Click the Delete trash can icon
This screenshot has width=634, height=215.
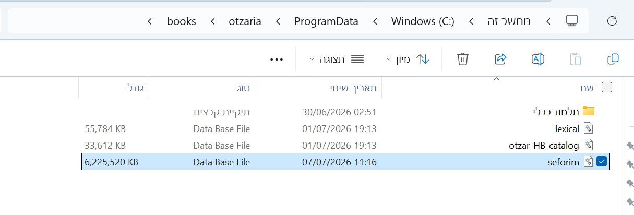(462, 59)
